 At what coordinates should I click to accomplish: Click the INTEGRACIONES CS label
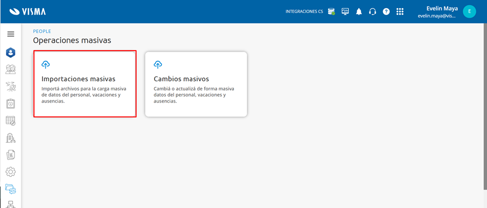(x=304, y=12)
